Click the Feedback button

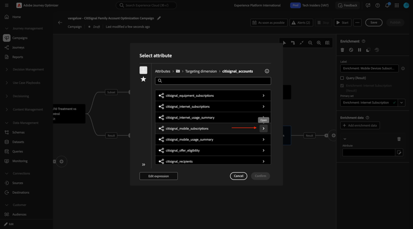click(347, 6)
